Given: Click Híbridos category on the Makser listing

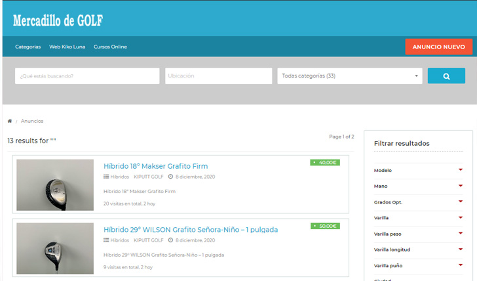Looking at the screenshot, I should [119, 177].
